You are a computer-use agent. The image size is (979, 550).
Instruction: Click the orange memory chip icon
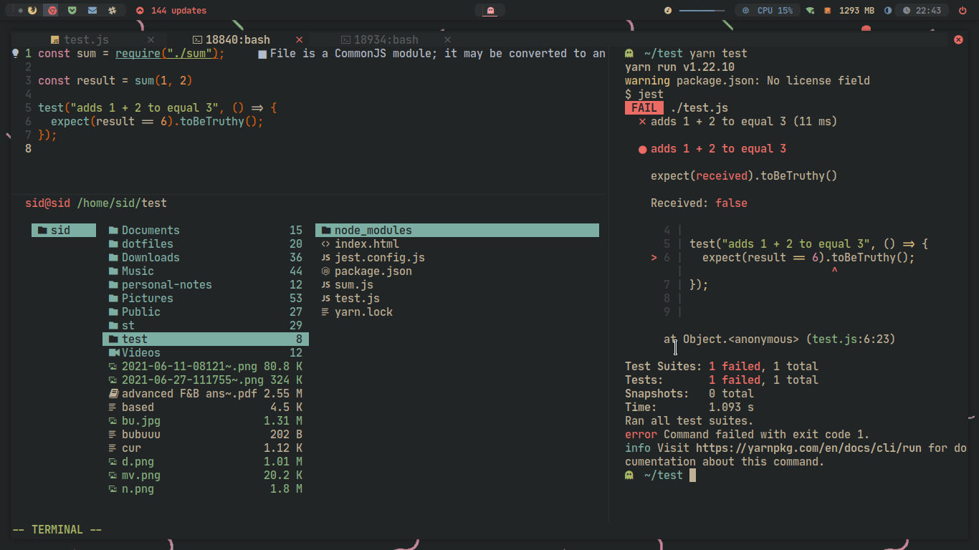coord(828,11)
